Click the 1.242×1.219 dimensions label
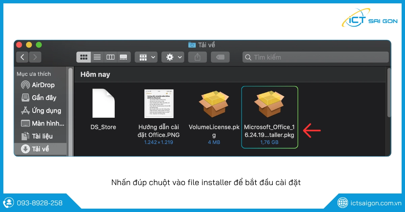405x212 pixels. coord(159,142)
